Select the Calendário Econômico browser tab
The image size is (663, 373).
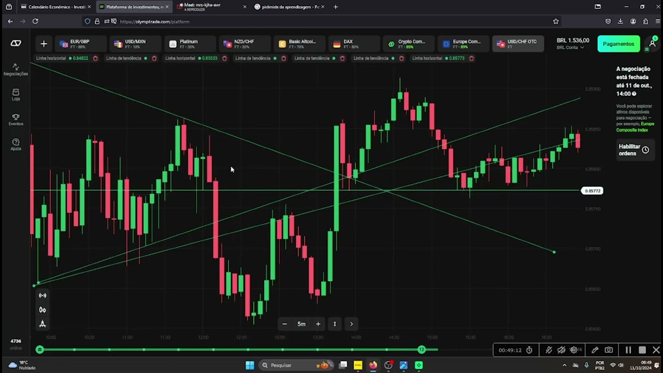[x=56, y=7]
